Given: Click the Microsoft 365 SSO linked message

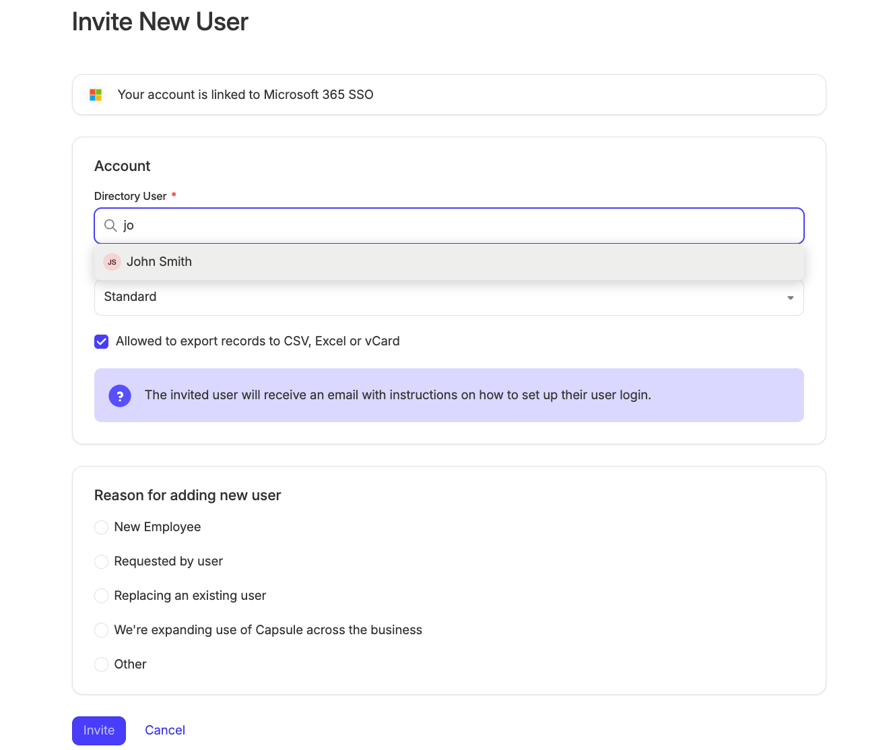Looking at the screenshot, I should tap(246, 95).
